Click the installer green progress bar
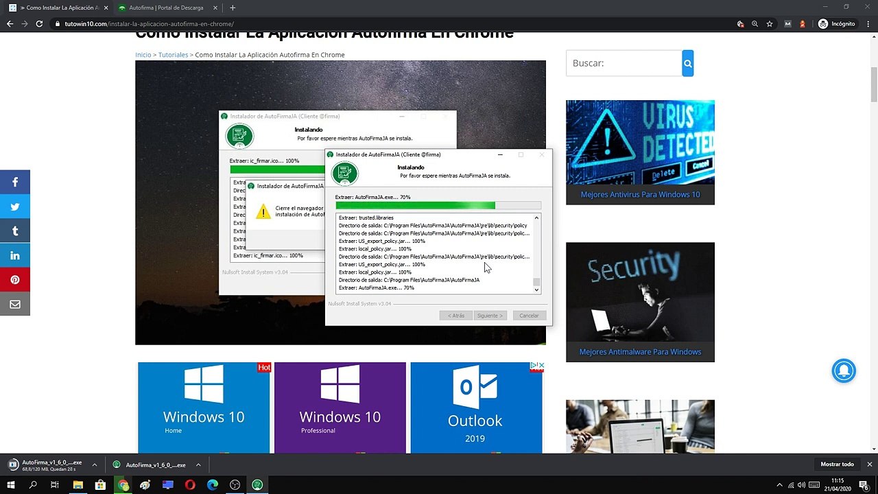The image size is (878, 494). tap(438, 205)
